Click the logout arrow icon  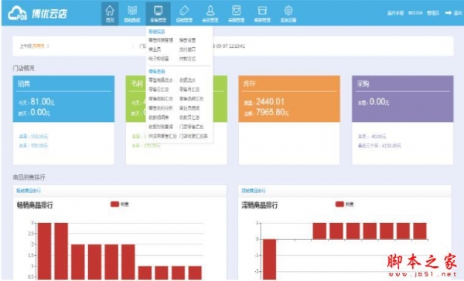pyautogui.click(x=449, y=12)
